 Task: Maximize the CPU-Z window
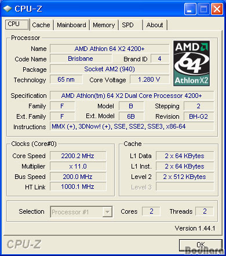coord(203,9)
